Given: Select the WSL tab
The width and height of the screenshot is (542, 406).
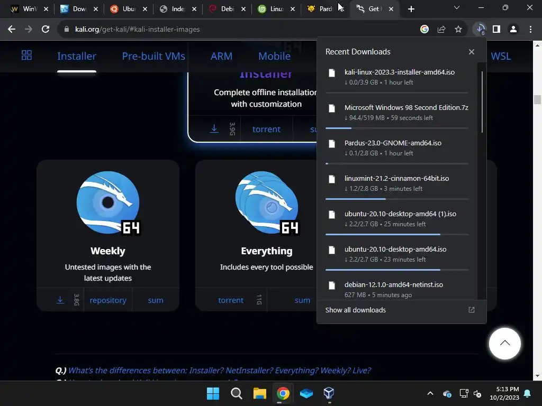Looking at the screenshot, I should pos(501,56).
